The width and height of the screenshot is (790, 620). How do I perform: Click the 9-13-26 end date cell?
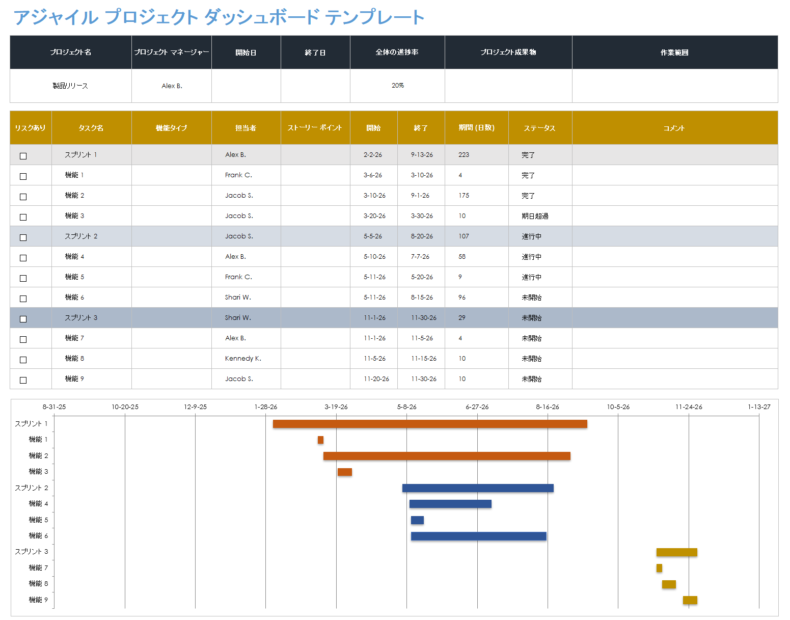pos(421,155)
